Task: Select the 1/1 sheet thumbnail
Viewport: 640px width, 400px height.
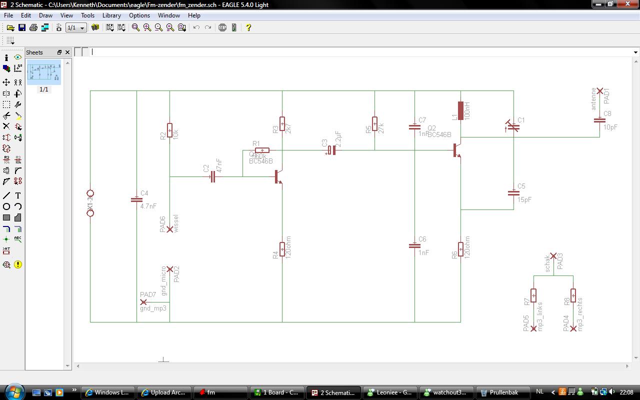Action: [44, 72]
